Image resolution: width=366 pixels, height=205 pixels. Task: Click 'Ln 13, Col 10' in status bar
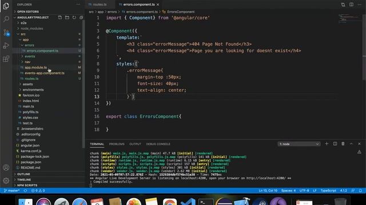(268, 191)
